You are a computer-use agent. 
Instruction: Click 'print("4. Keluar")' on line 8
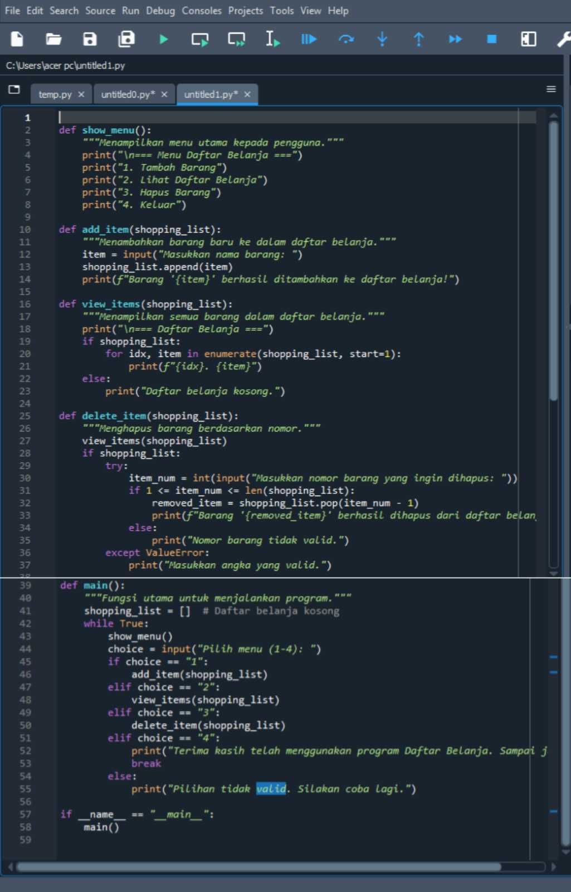pos(134,205)
